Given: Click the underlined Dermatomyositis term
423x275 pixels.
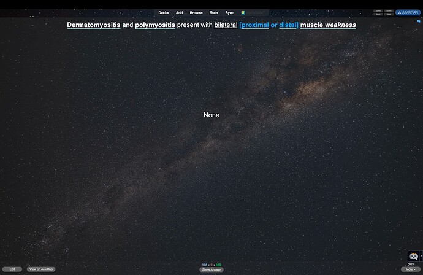Looking at the screenshot, I should click(93, 25).
